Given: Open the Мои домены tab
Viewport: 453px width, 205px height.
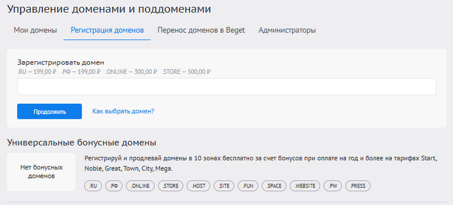Looking at the screenshot, I should pos(35,30).
